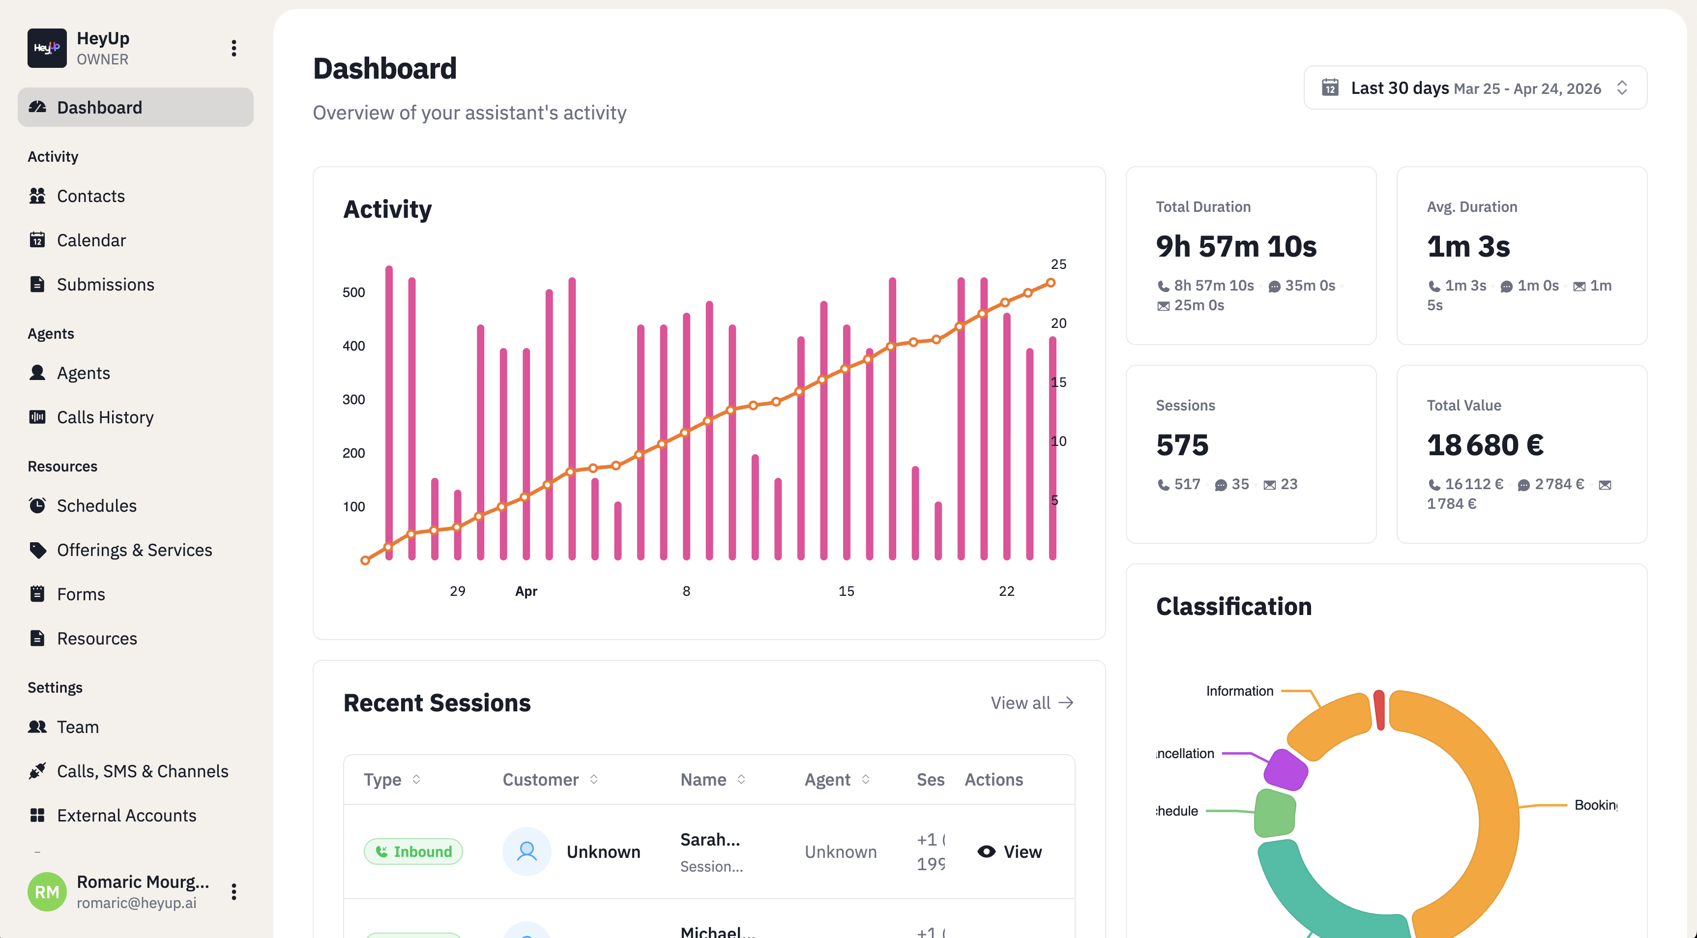Image resolution: width=1697 pixels, height=938 pixels.
Task: Open the Last 30 days date range selector
Action: 1474,88
